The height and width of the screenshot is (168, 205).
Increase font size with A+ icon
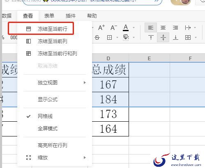[101, 27]
